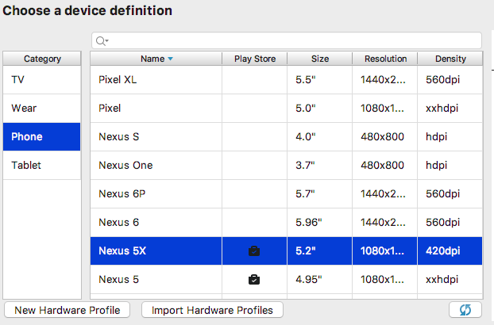494x325 pixels.
Task: Click Pixel row xxhdpi density cell
Action: (450, 108)
